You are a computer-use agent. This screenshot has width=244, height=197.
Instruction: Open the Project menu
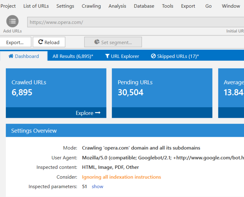[8, 6]
